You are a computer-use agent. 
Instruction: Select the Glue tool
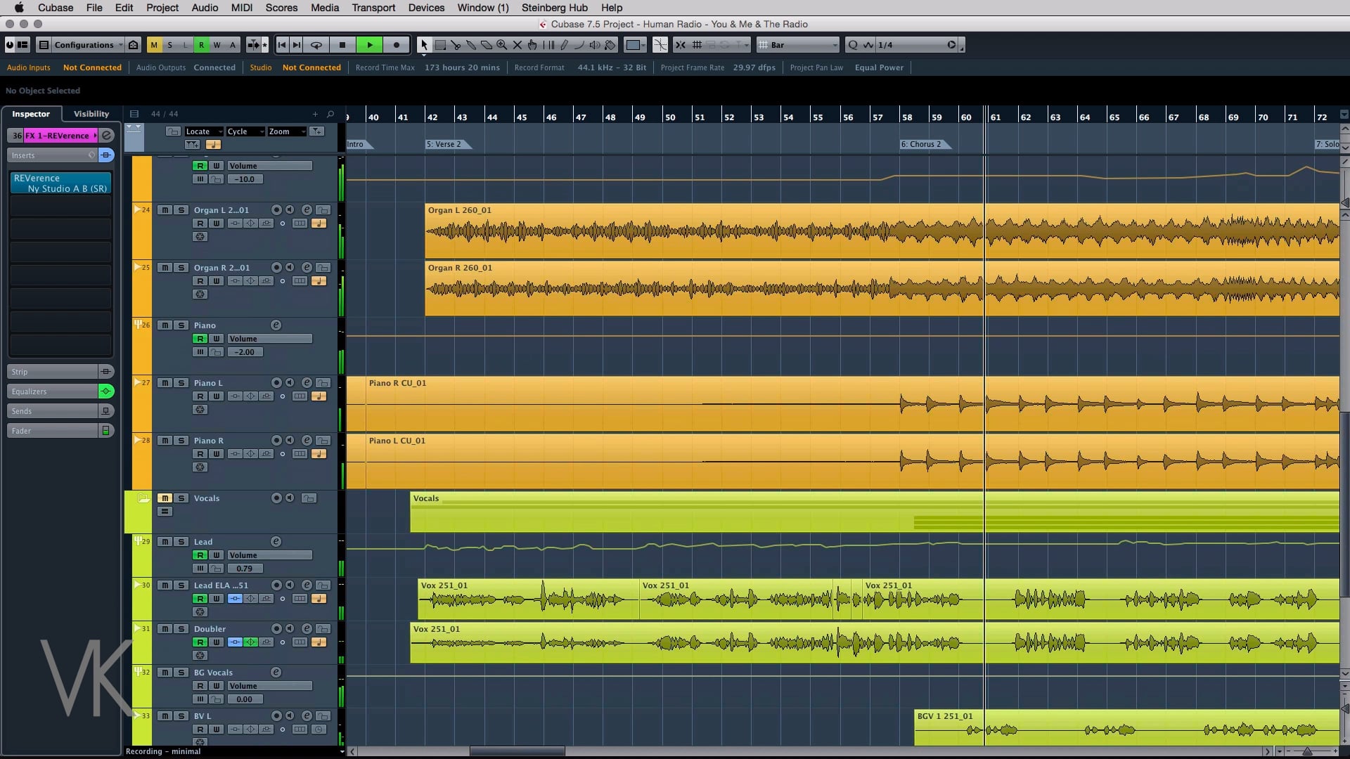471,45
